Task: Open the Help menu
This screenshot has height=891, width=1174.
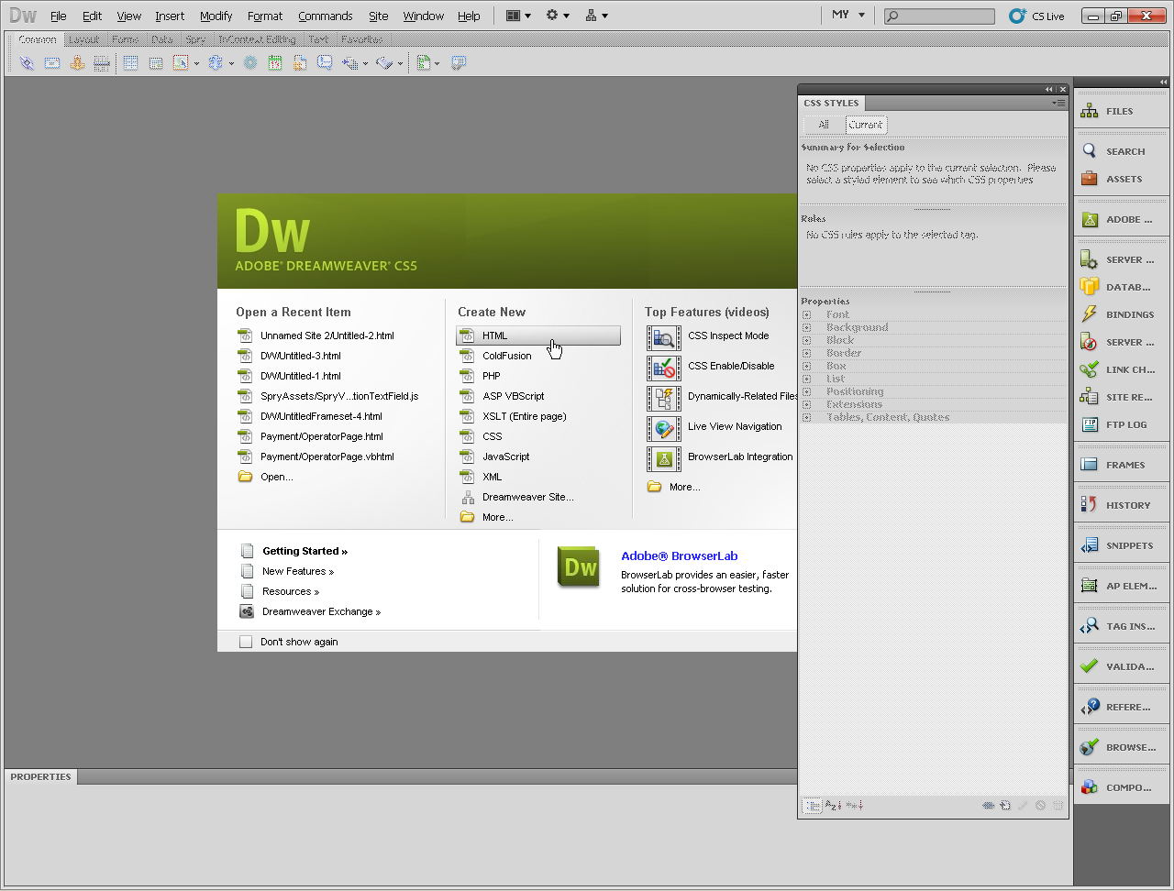Action: point(469,16)
